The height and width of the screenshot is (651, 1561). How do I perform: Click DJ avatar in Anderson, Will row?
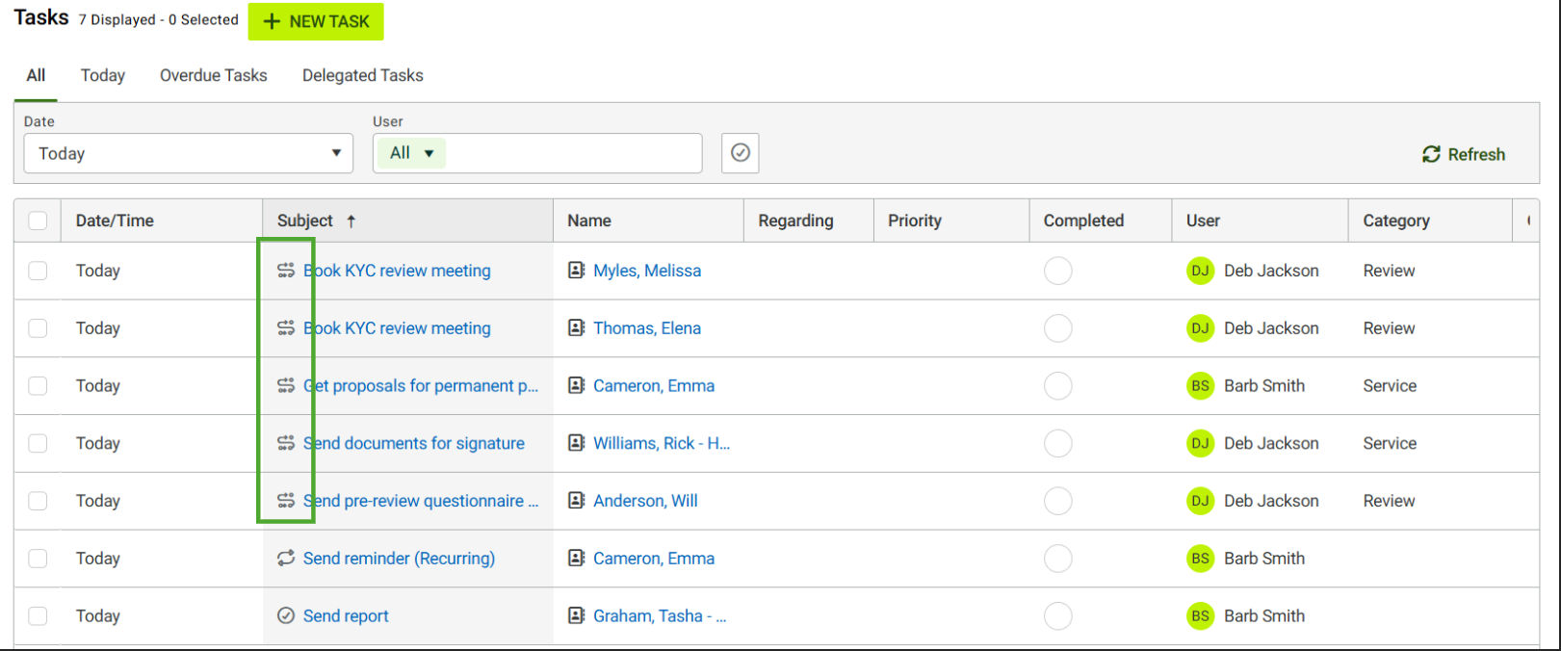(1200, 501)
